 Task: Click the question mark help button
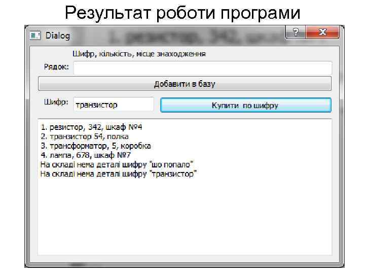296,32
